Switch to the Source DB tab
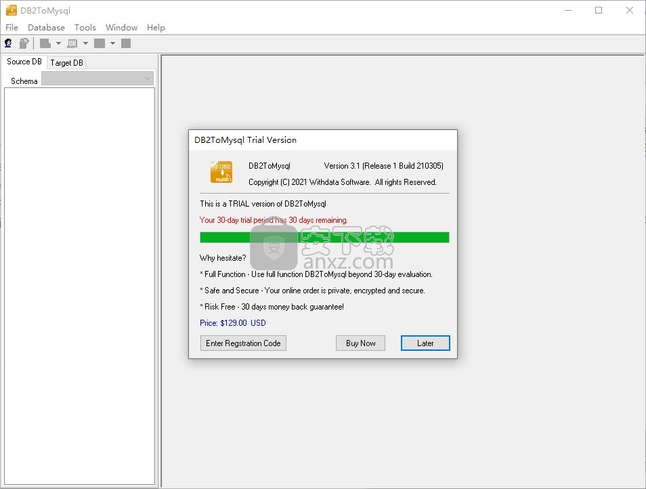The height and width of the screenshot is (489, 646). click(24, 62)
